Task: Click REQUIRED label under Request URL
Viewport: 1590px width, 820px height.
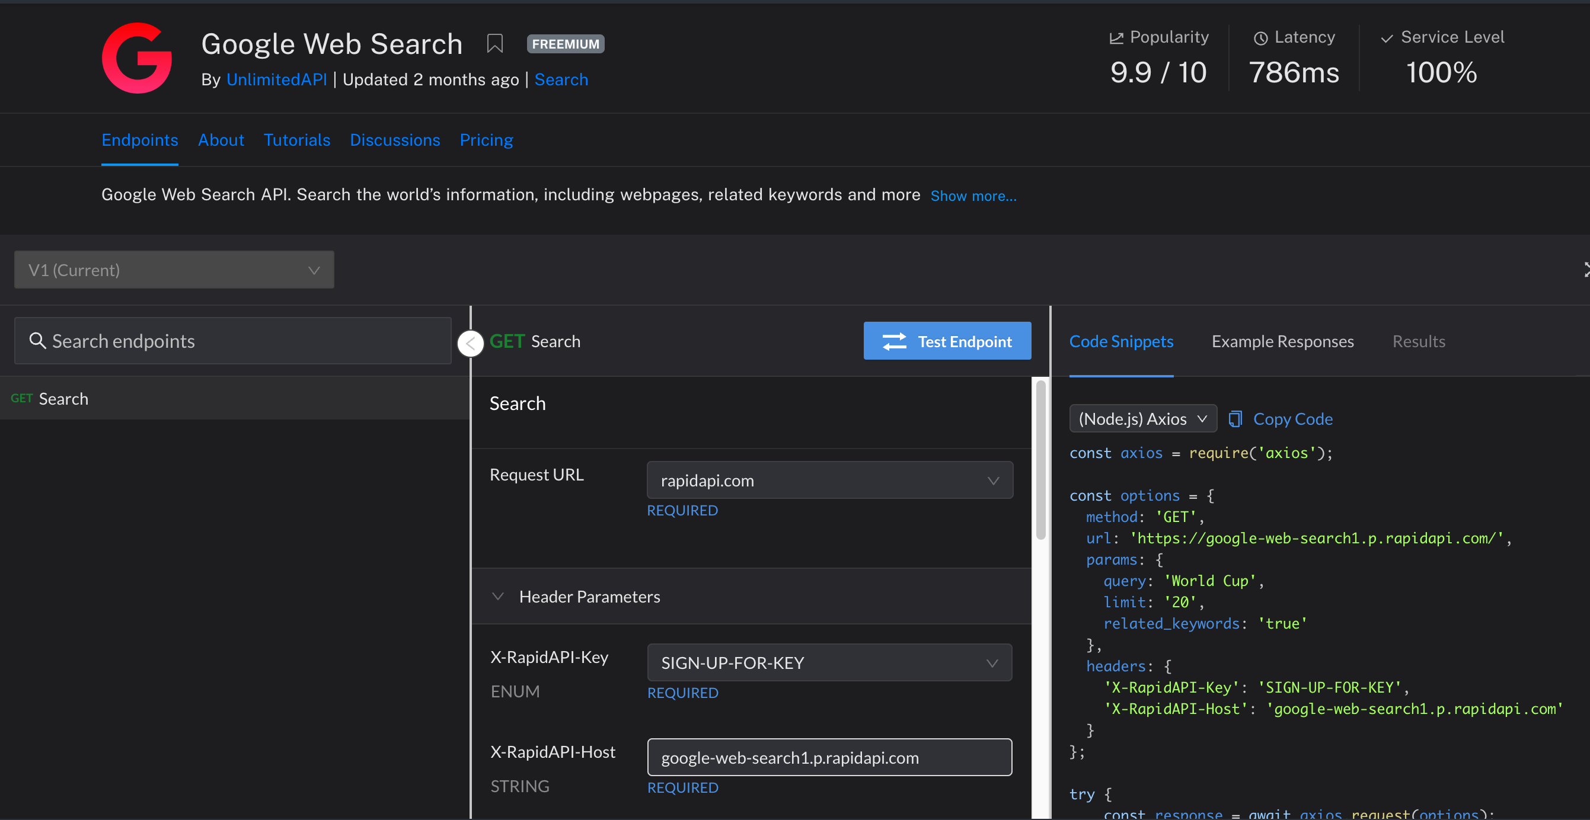Action: (x=682, y=510)
